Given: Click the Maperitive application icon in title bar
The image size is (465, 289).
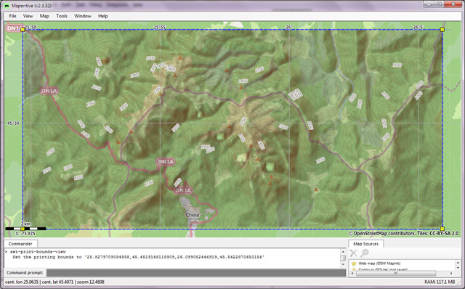Looking at the screenshot, I should tap(7, 6).
